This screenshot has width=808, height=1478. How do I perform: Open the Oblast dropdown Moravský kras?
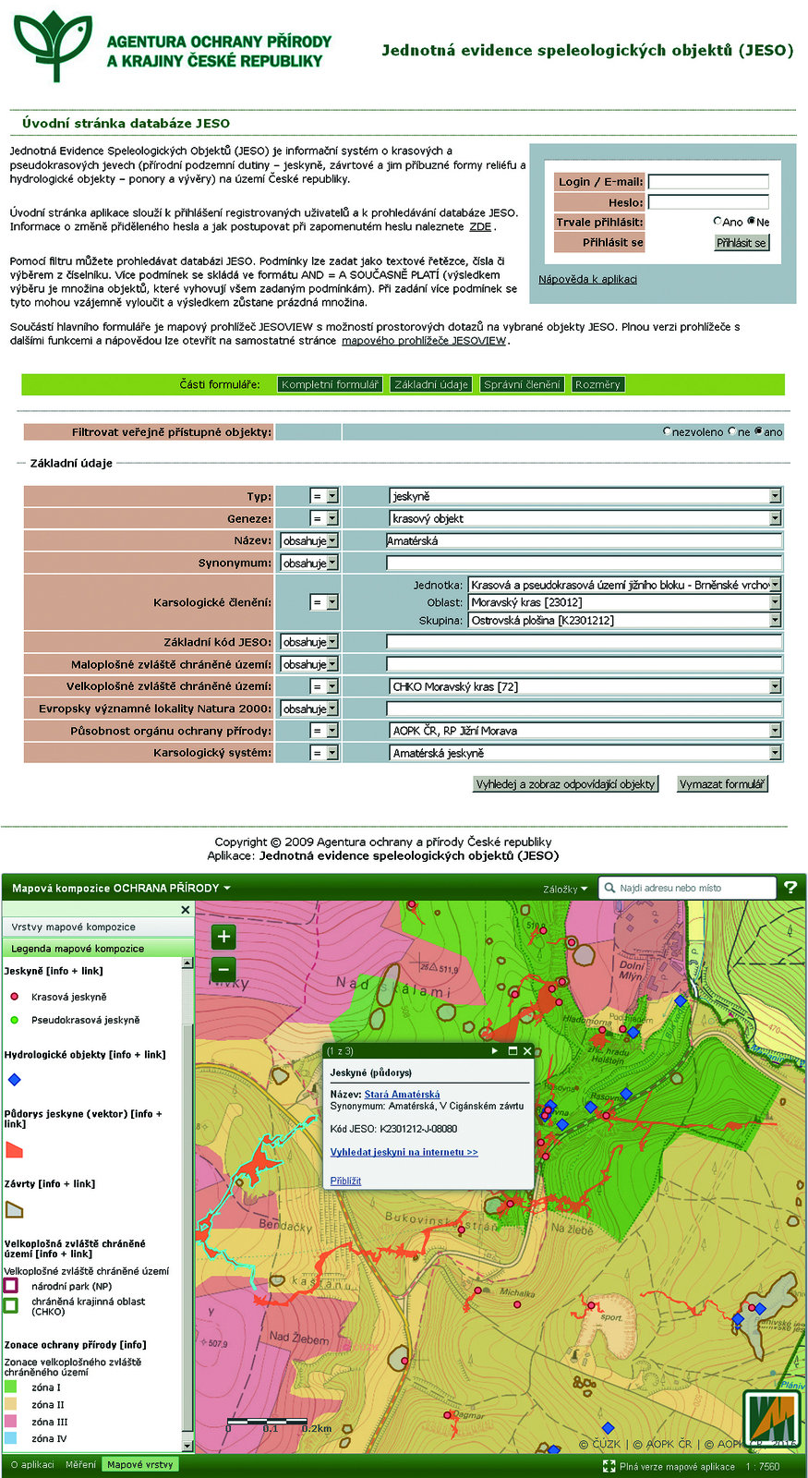(x=624, y=602)
